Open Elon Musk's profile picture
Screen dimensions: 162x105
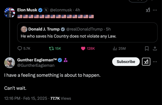pyautogui.click(x=10, y=12)
